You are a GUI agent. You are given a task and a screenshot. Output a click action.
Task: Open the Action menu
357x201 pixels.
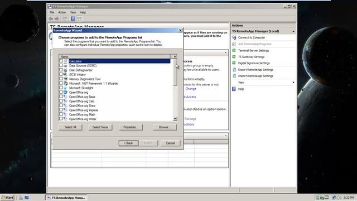click(x=62, y=12)
